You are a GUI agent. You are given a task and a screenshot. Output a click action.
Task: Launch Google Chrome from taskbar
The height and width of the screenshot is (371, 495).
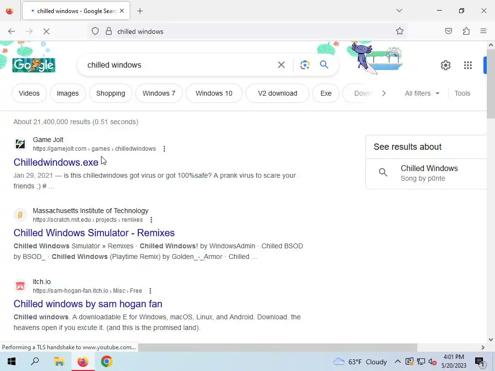[107, 361]
